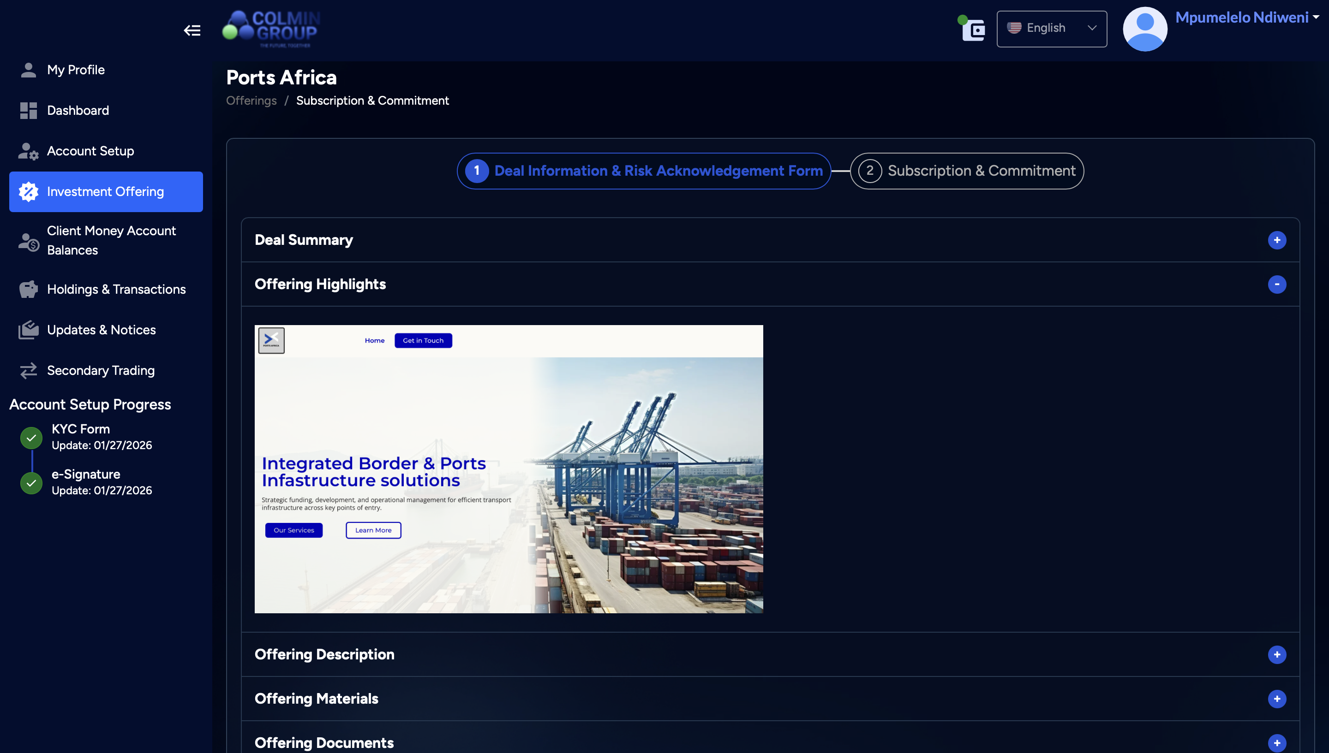Click the Offerings breadcrumb link

pyautogui.click(x=251, y=101)
